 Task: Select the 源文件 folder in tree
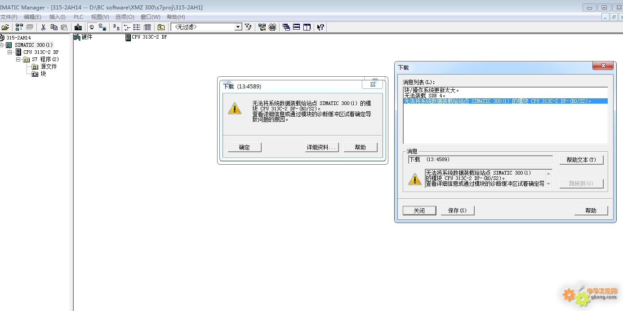coord(49,66)
